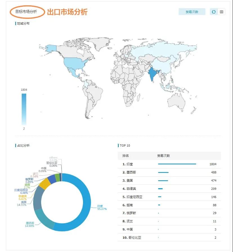
Task: Click the 贸易次数 column header
Action: pos(163,156)
